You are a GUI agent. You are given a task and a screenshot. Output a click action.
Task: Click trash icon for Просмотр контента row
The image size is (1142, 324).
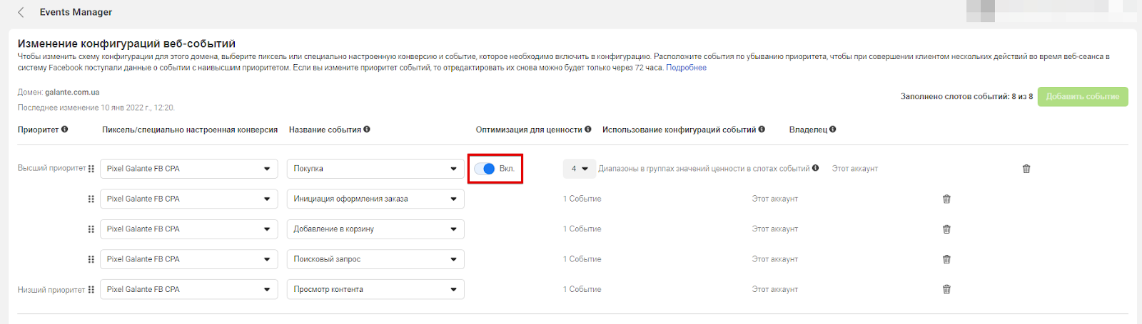[946, 290]
